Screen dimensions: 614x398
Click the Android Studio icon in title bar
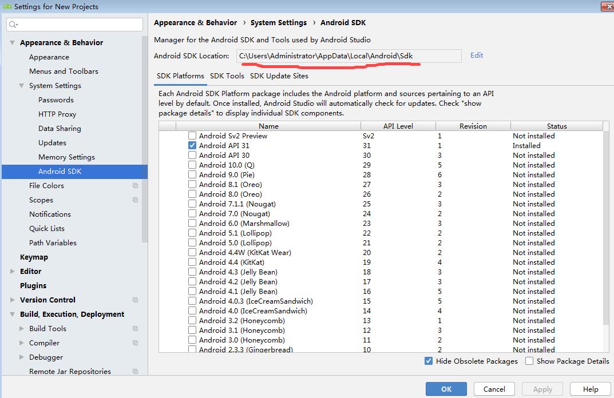(7, 6)
